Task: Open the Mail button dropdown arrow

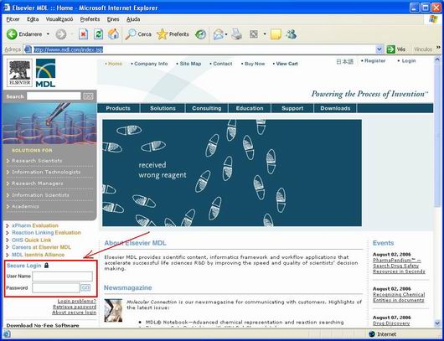Action: [x=226, y=34]
